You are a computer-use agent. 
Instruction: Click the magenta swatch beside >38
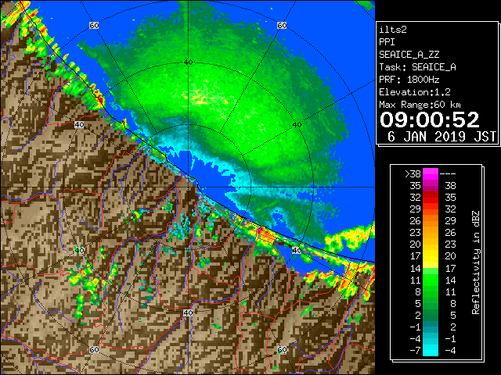pos(431,174)
